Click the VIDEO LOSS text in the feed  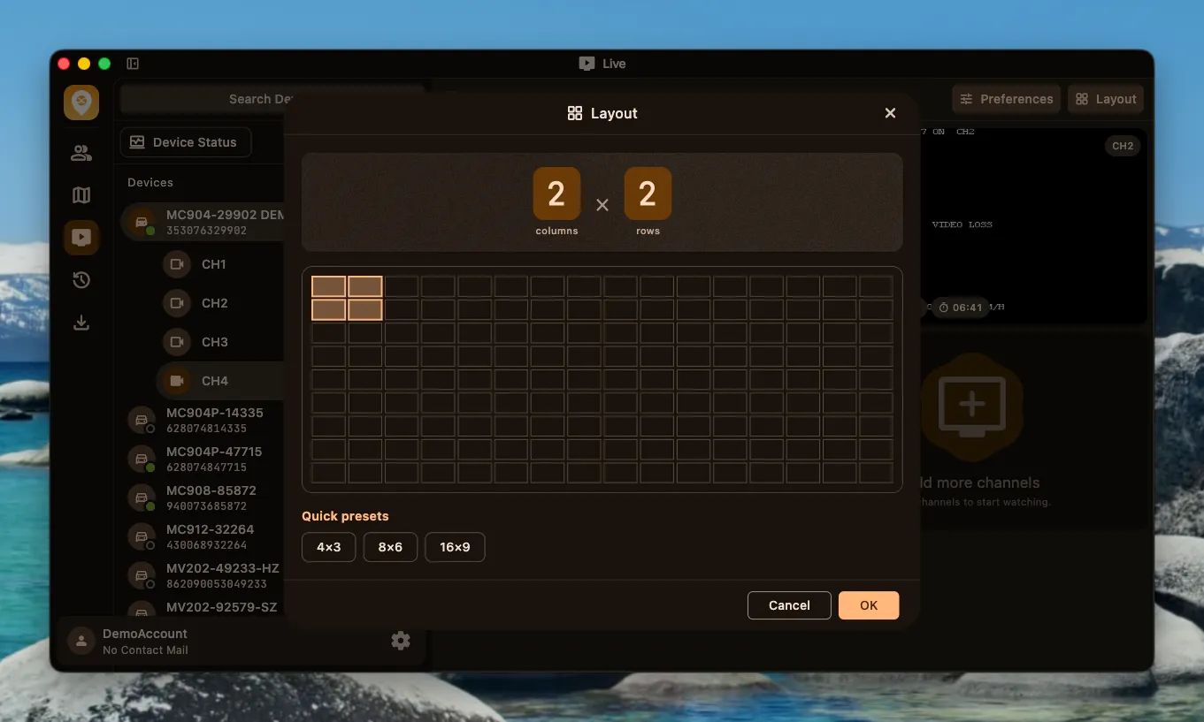962,224
